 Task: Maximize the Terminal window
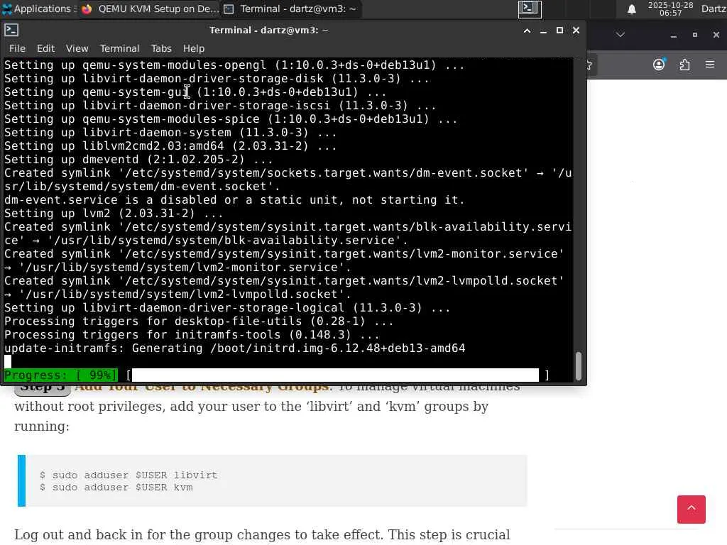pos(559,31)
